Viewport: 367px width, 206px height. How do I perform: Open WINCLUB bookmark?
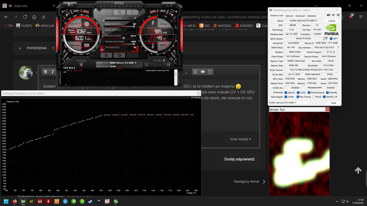click(x=45, y=25)
